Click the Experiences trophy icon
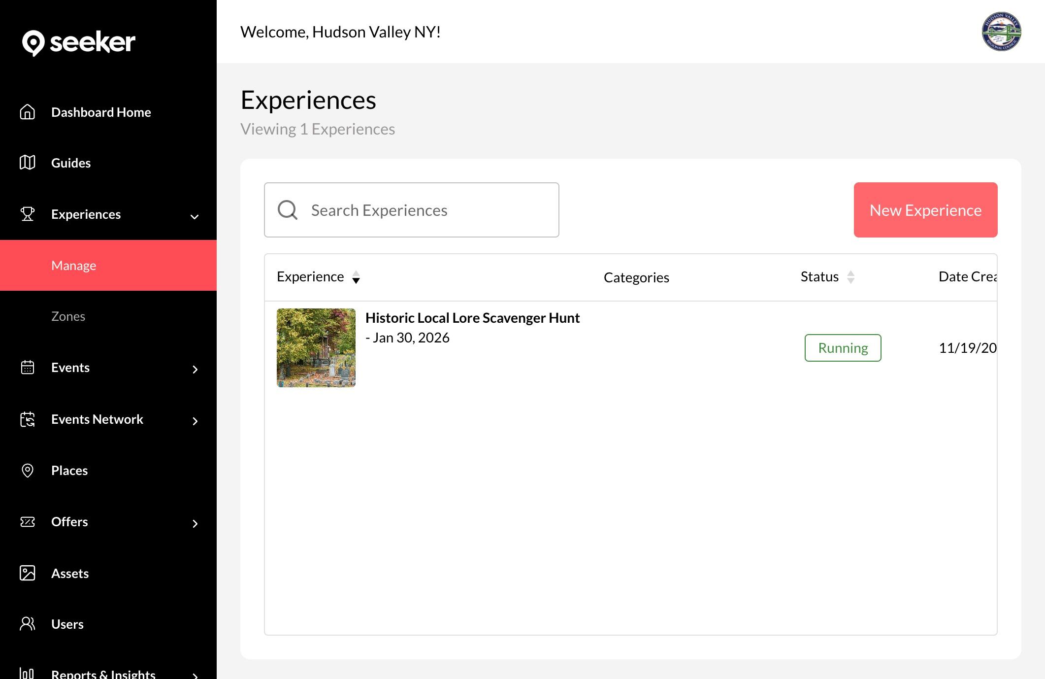 (28, 214)
